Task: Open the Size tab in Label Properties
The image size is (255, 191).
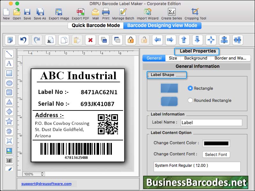Action: (x=172, y=58)
